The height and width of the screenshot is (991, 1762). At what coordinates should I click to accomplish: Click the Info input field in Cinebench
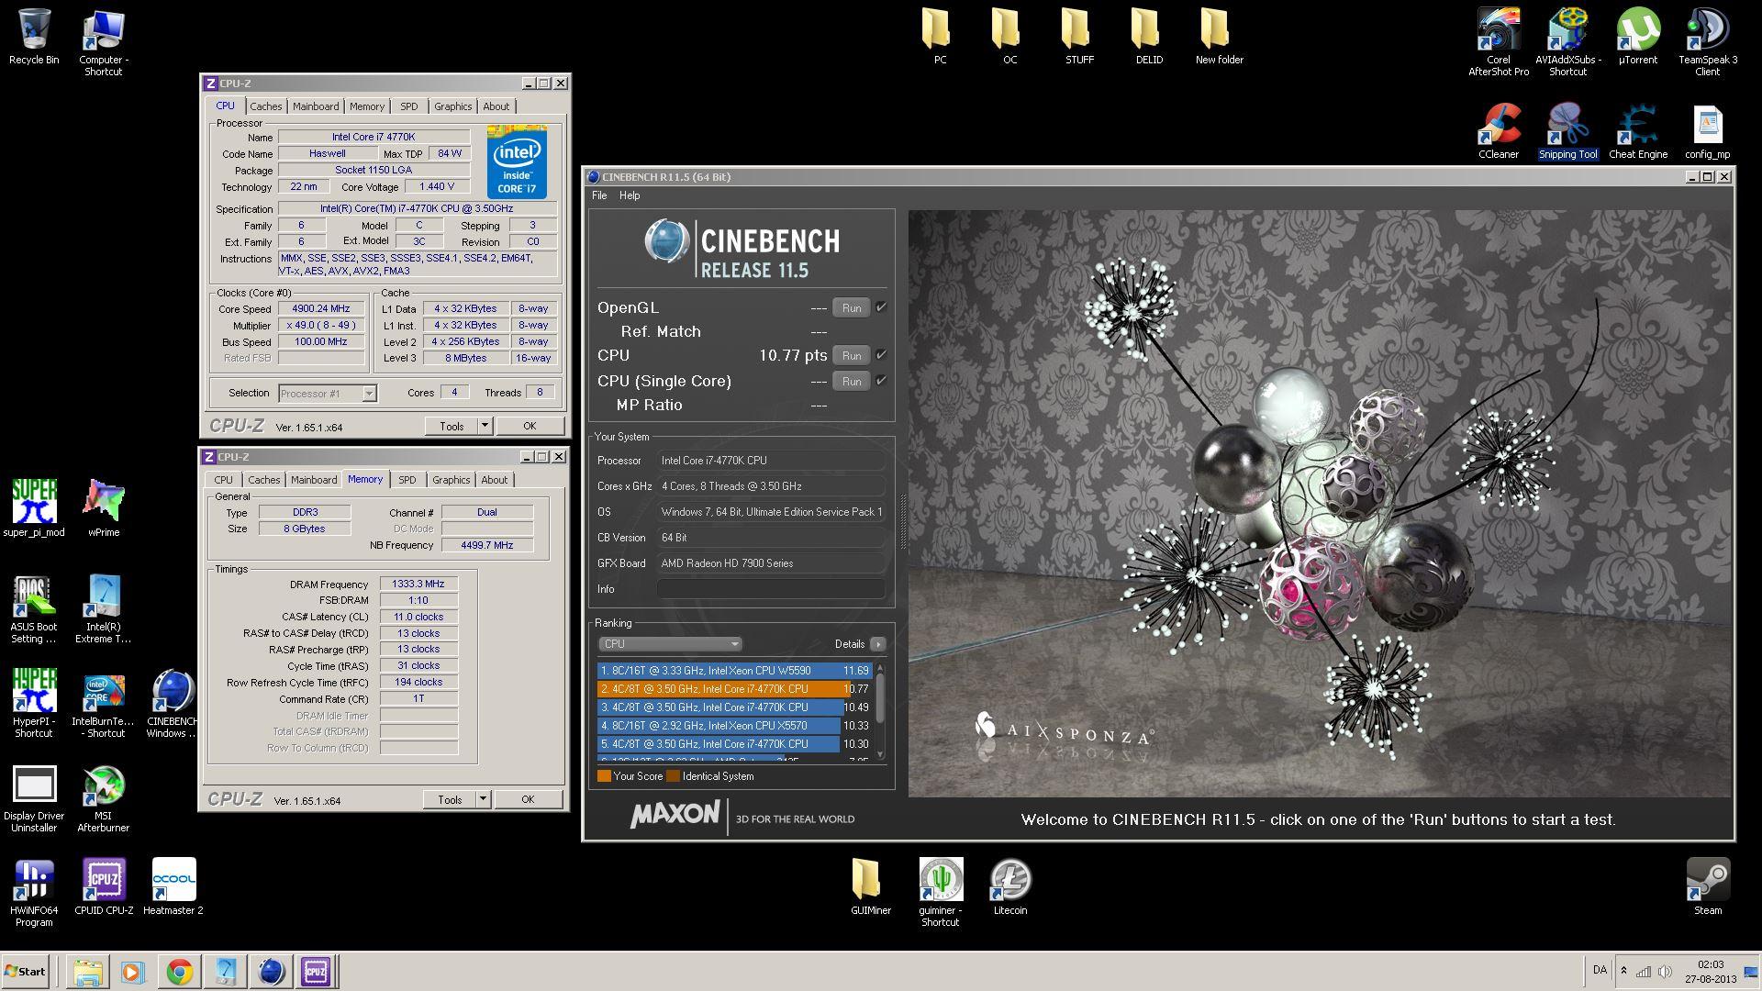771,589
